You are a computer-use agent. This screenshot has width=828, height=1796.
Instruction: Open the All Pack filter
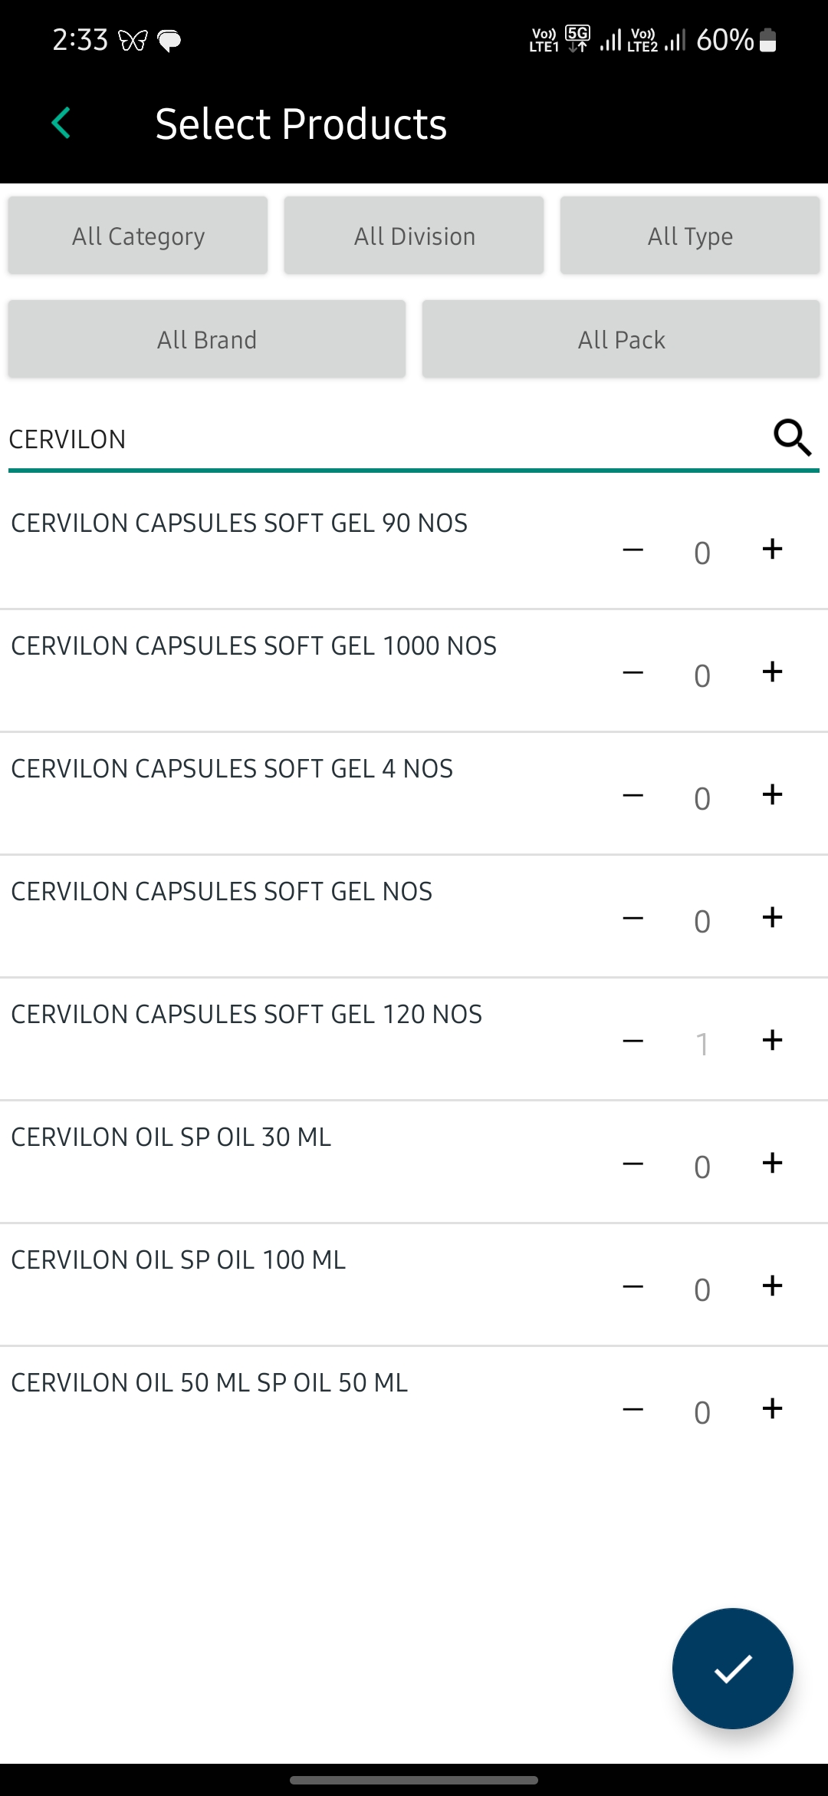coord(621,339)
